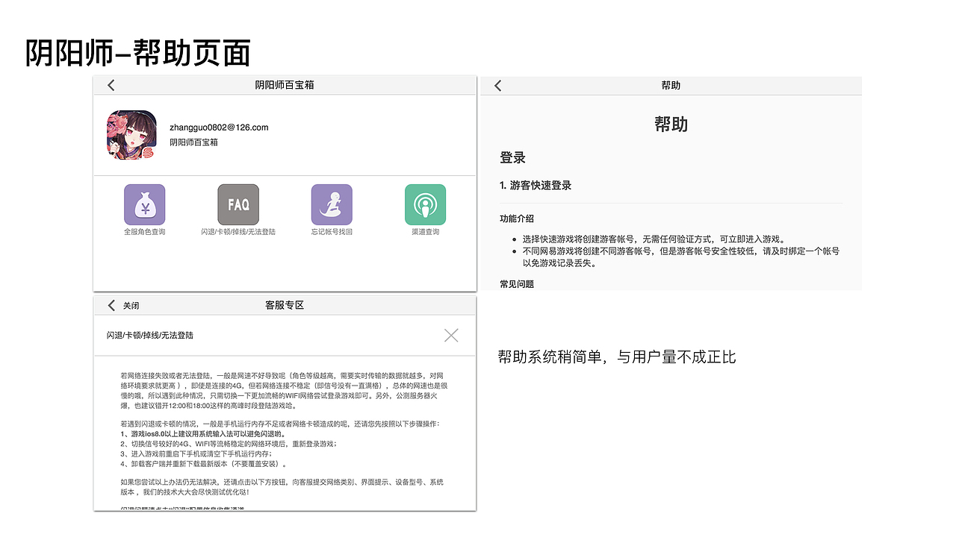
Task: Collapse the 功能介绍 details
Action: [516, 219]
